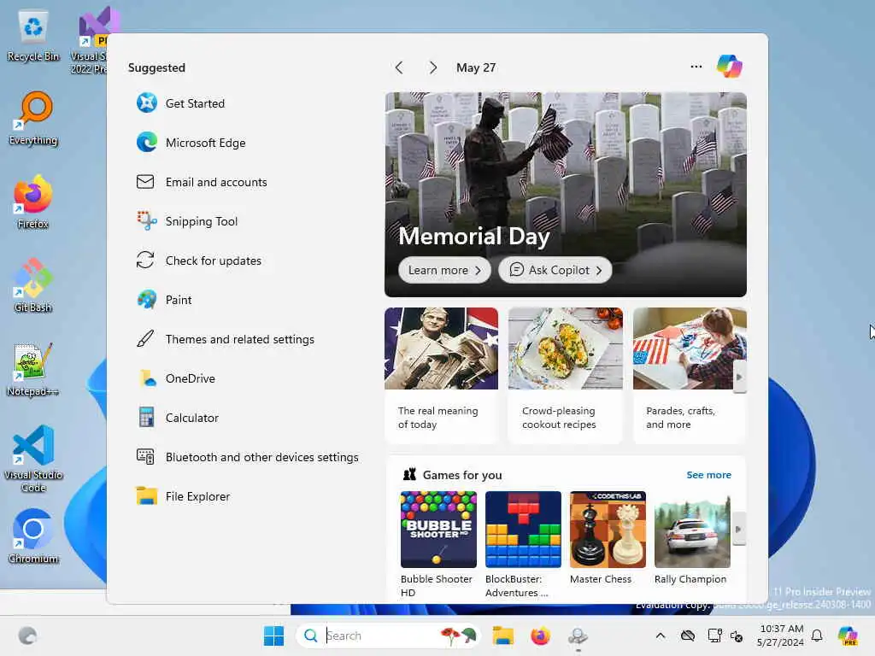Launch Calculator from suggested list

pyautogui.click(x=178, y=418)
